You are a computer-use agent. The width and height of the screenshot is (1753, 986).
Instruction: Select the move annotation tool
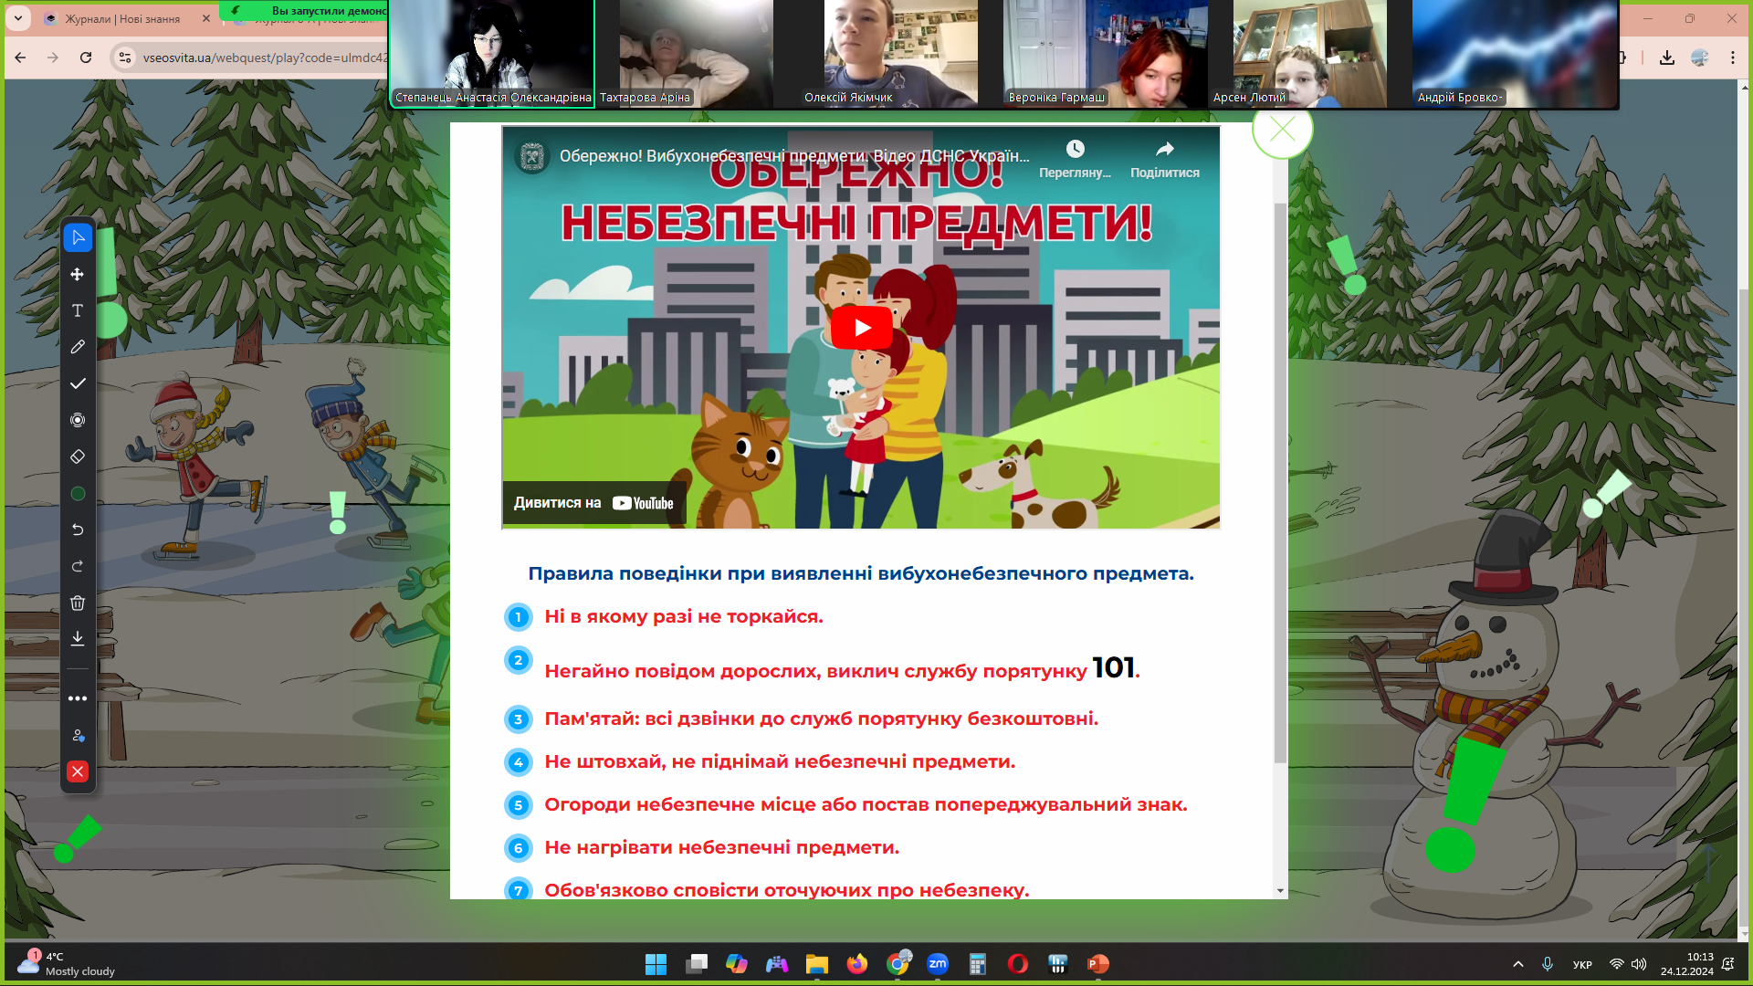[x=78, y=275]
